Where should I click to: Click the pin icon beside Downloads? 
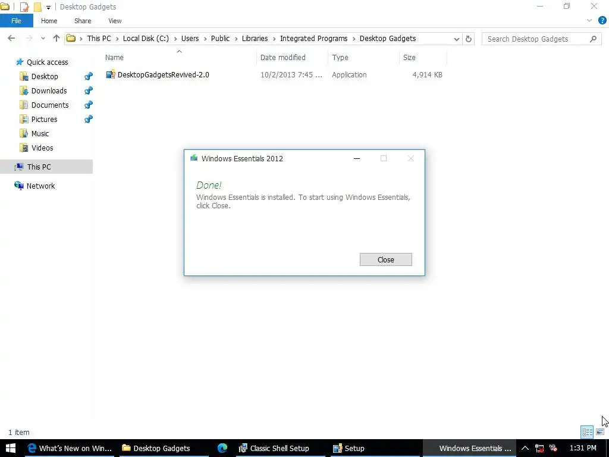[89, 91]
